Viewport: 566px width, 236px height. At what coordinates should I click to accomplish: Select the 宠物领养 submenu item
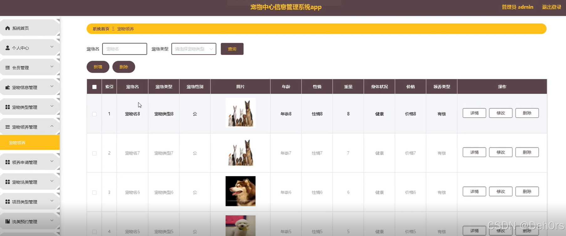tap(30, 143)
